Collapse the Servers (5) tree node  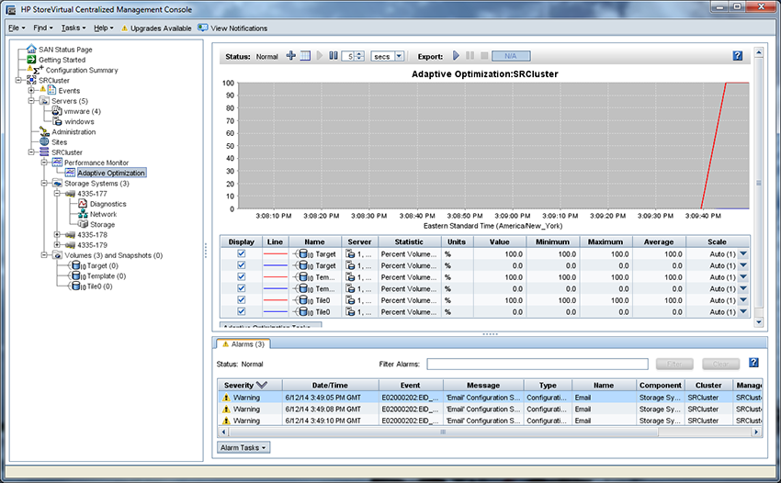31,101
